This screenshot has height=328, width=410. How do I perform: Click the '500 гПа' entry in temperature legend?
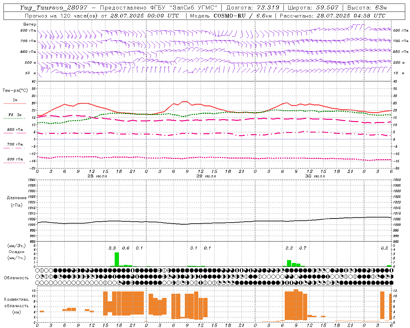coord(15,159)
